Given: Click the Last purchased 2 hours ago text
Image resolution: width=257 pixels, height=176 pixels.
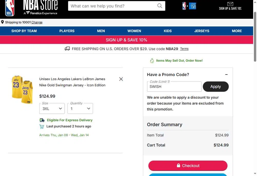Looking at the screenshot, I should (x=69, y=126).
